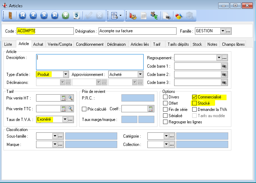Go to the previous record
The height and width of the screenshot is (183, 256).
point(33,15)
